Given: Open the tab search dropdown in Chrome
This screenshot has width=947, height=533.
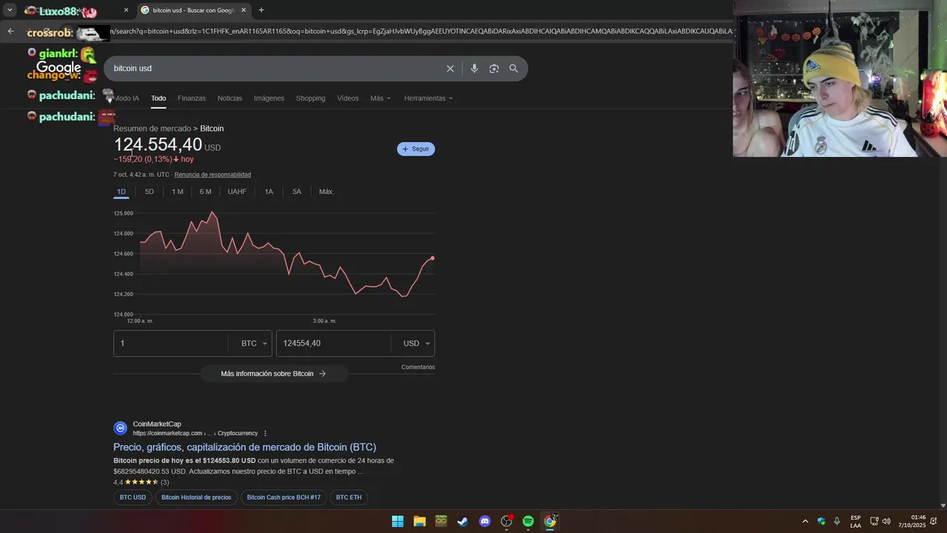Looking at the screenshot, I should (x=10, y=10).
